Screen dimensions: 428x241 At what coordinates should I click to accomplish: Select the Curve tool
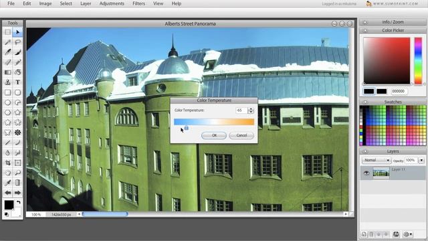click(x=18, y=143)
